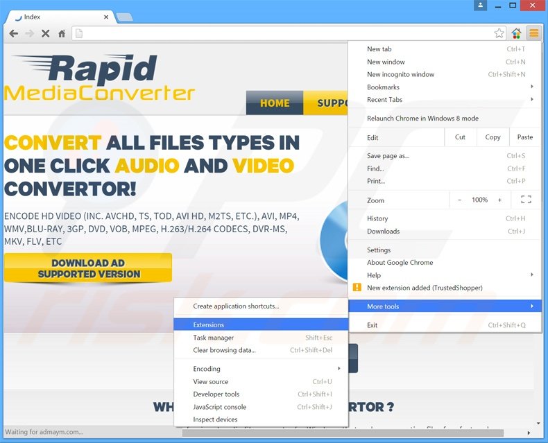The height and width of the screenshot is (443, 548).
Task: Click Download Ad Supported Version button
Action: [88, 268]
